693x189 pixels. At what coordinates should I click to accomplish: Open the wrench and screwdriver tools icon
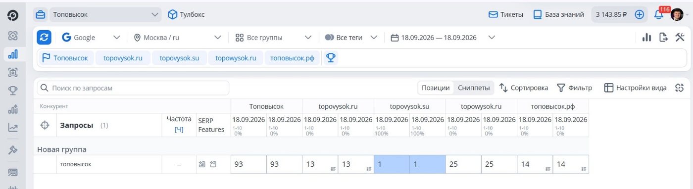(x=680, y=37)
